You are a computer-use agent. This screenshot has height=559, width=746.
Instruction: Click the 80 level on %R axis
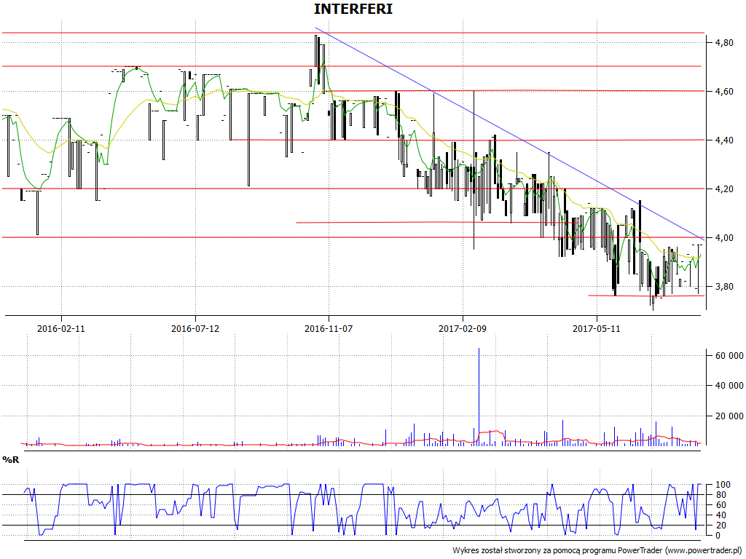click(x=719, y=495)
